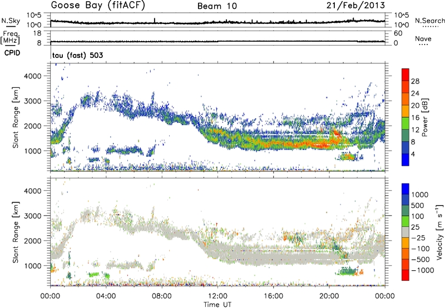445x308 pixels.
Task: Click the "24" power colorbar value
Action: click(415, 93)
